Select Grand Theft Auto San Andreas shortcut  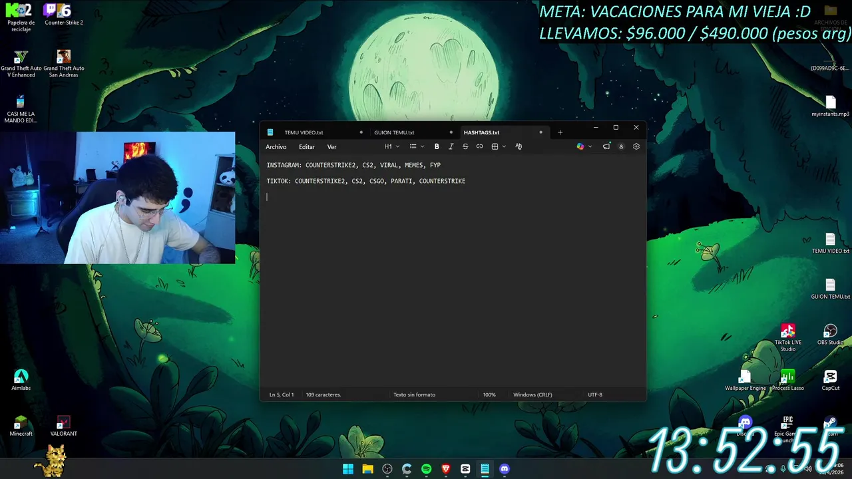tap(64, 64)
